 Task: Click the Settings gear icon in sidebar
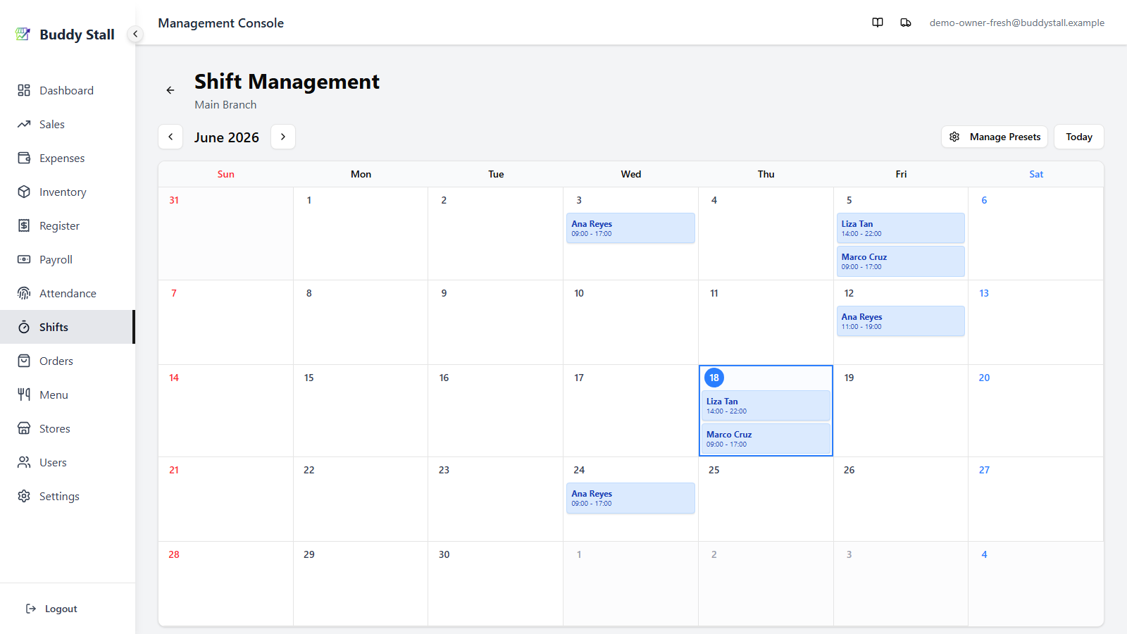tap(24, 496)
